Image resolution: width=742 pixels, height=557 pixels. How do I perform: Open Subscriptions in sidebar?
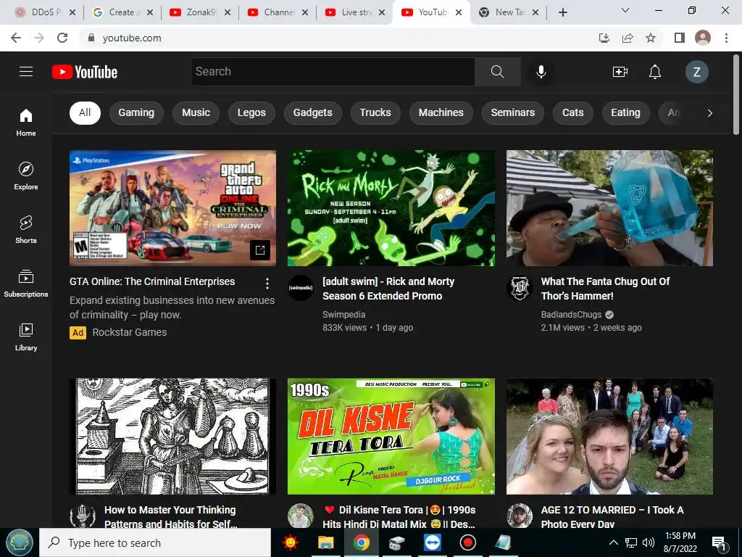[x=26, y=284]
